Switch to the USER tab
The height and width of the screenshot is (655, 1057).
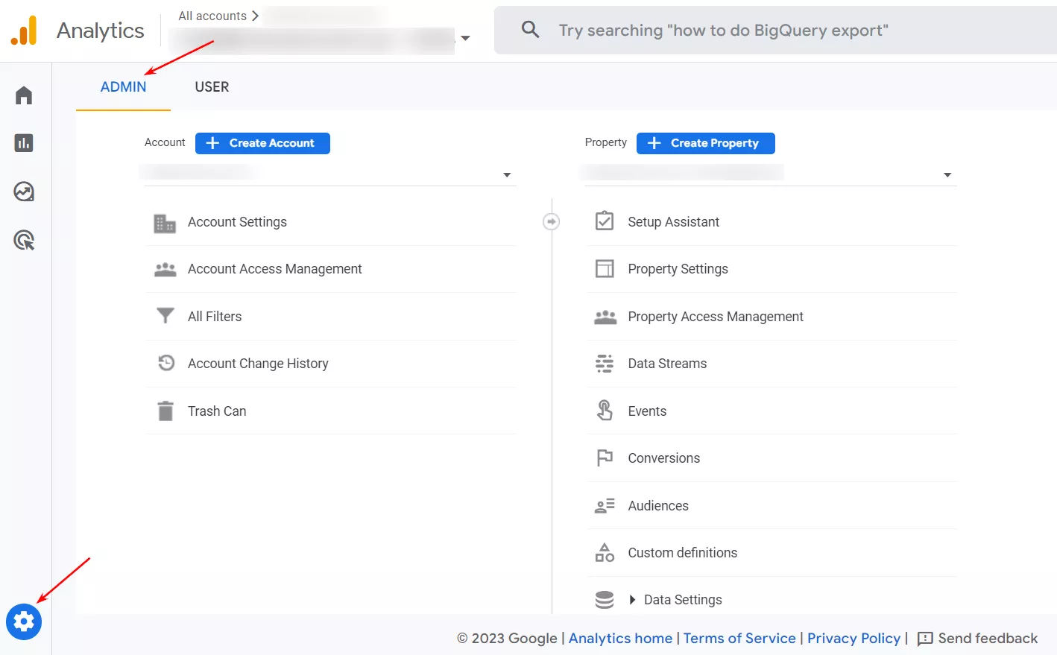(x=212, y=86)
